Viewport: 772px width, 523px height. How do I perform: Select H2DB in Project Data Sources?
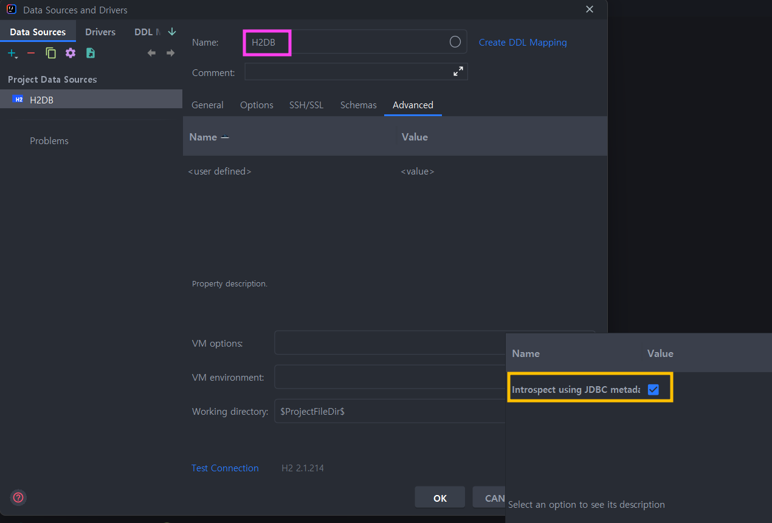click(91, 99)
